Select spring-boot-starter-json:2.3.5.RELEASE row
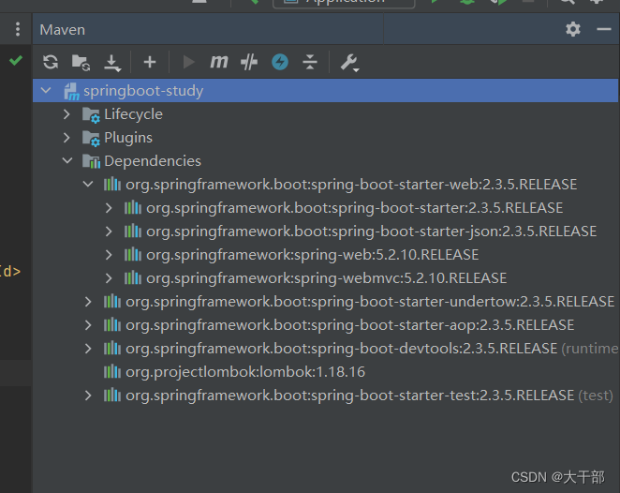 click(x=325, y=232)
